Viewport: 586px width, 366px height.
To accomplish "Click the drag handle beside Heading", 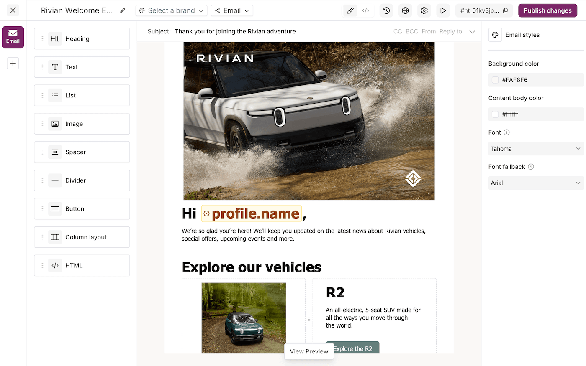I will pyautogui.click(x=43, y=39).
